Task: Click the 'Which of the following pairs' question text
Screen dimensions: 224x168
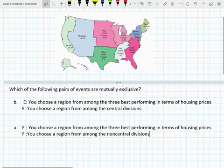Action: (75, 89)
